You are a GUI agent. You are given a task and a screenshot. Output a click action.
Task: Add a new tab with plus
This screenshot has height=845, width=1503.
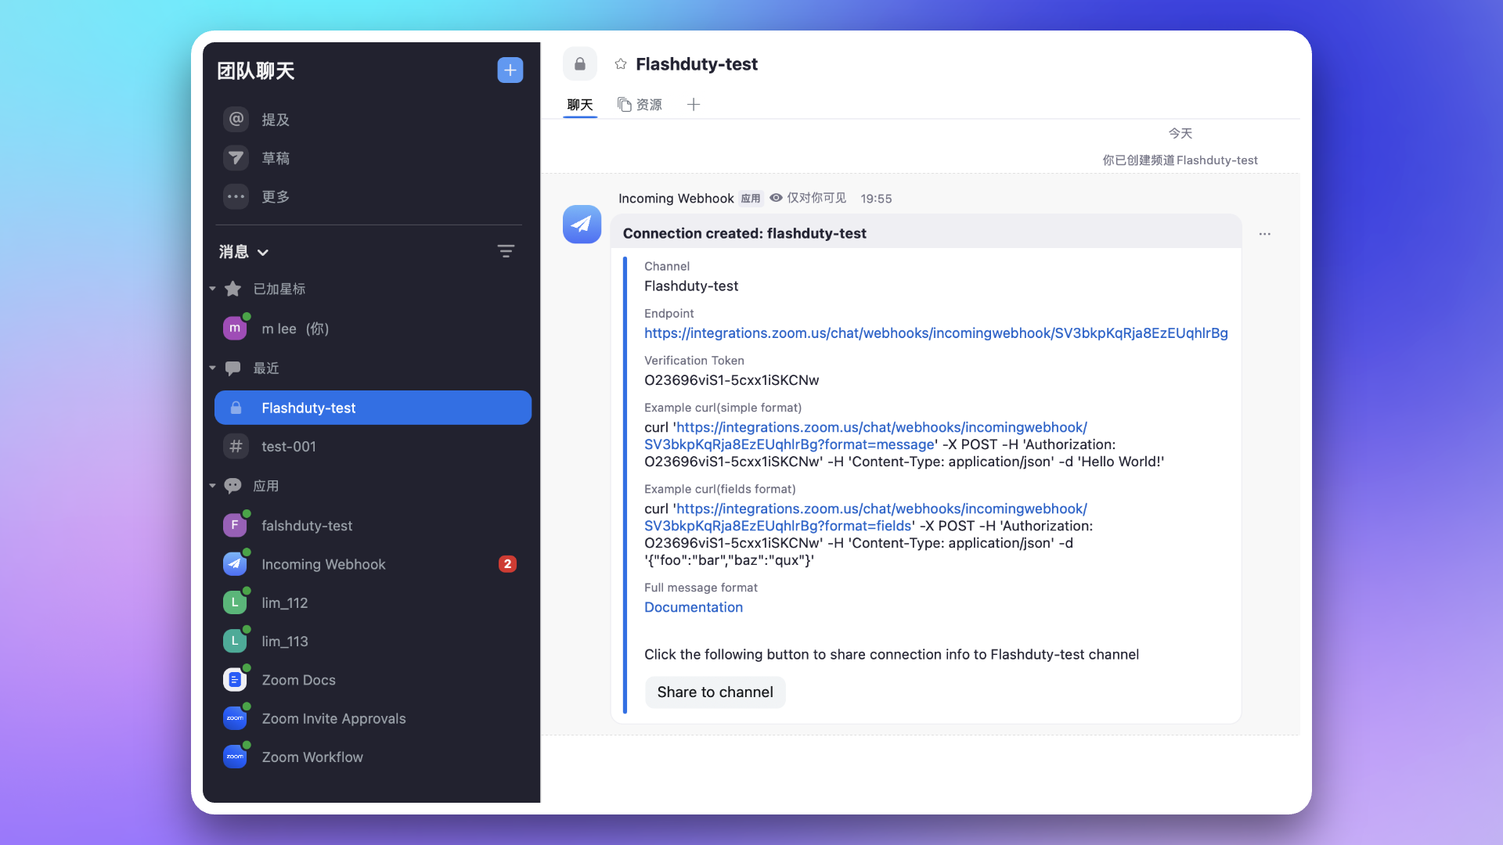694,105
